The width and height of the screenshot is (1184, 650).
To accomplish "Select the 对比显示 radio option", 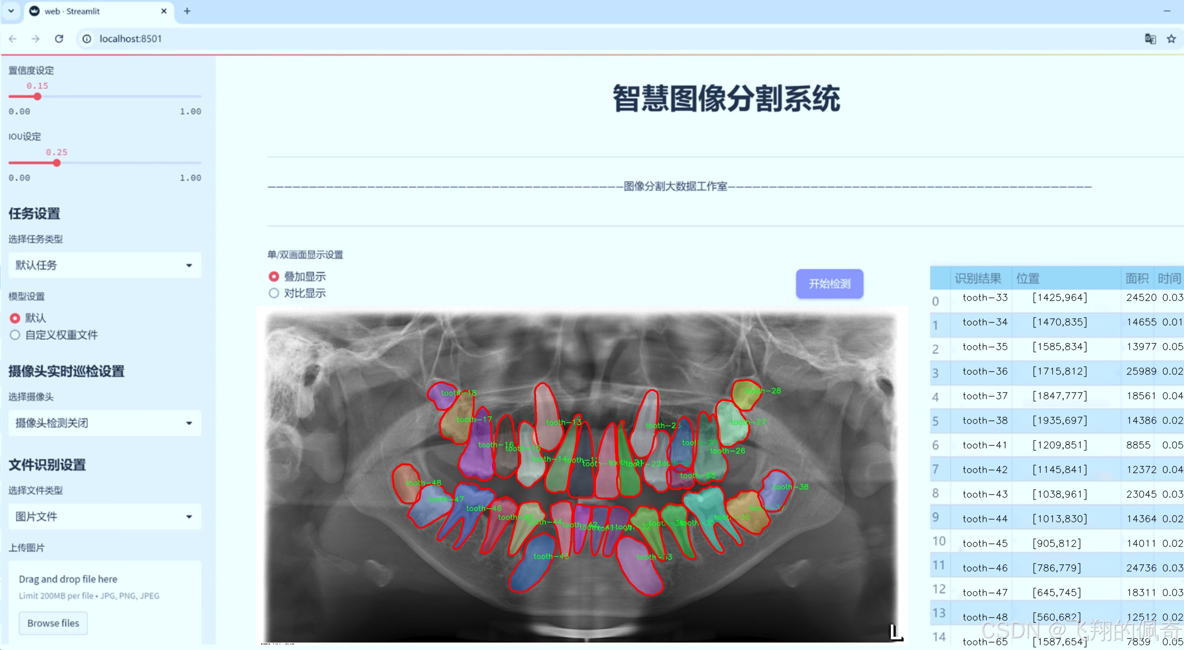I will tap(298, 293).
